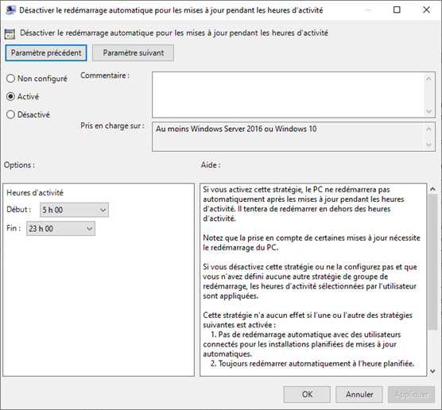
Task: Click the down arrow of the Aide scrollbar
Action: point(432,371)
